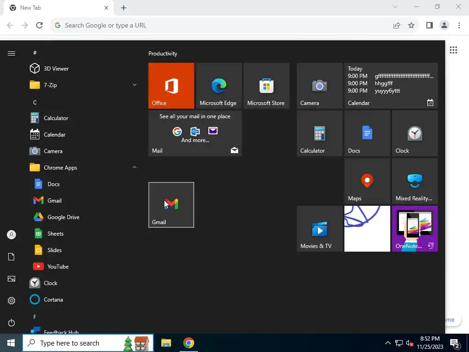Launch the Mixed Reality Portal tile

[x=415, y=181]
